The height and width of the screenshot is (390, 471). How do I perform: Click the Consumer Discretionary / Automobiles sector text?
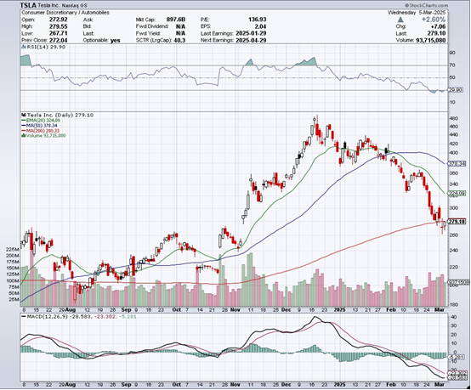pyautogui.click(x=65, y=13)
